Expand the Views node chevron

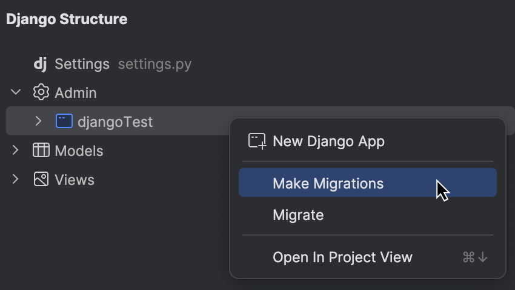pos(15,179)
